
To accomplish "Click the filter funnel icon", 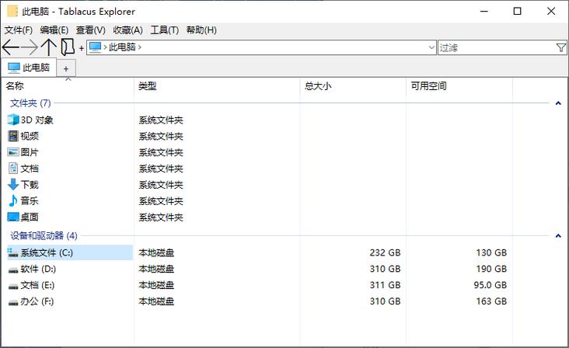I will pyautogui.click(x=560, y=47).
